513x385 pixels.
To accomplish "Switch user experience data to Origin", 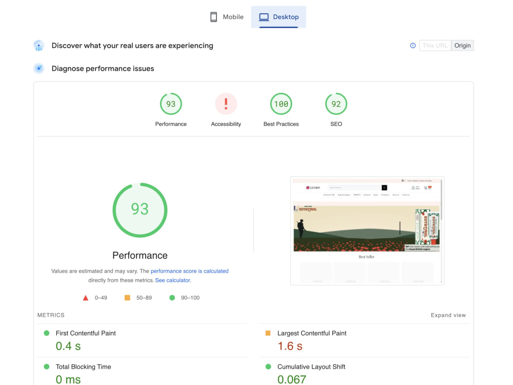I will pos(463,45).
